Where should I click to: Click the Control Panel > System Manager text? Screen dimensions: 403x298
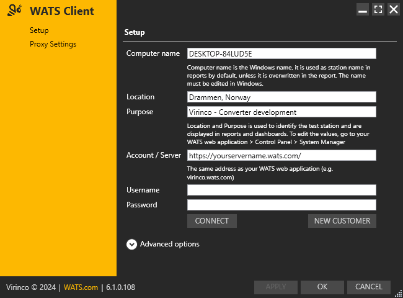tap(300, 142)
